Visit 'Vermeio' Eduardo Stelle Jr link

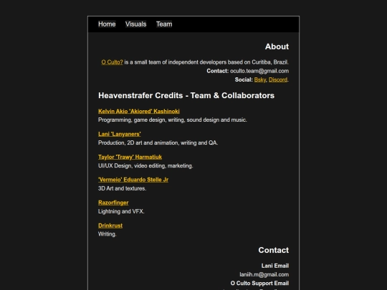coord(133,180)
